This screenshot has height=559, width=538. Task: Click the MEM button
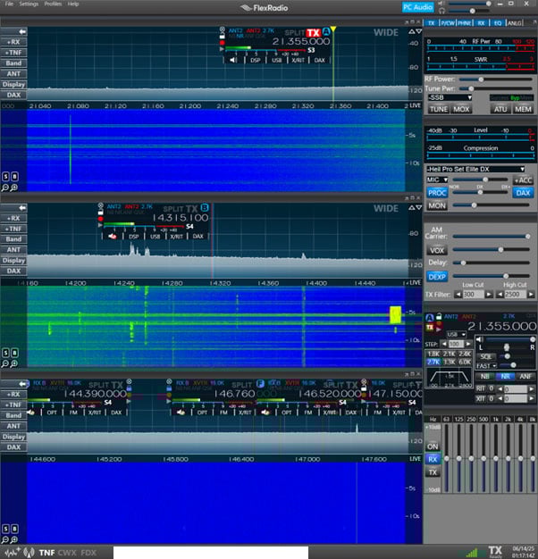[x=523, y=110]
